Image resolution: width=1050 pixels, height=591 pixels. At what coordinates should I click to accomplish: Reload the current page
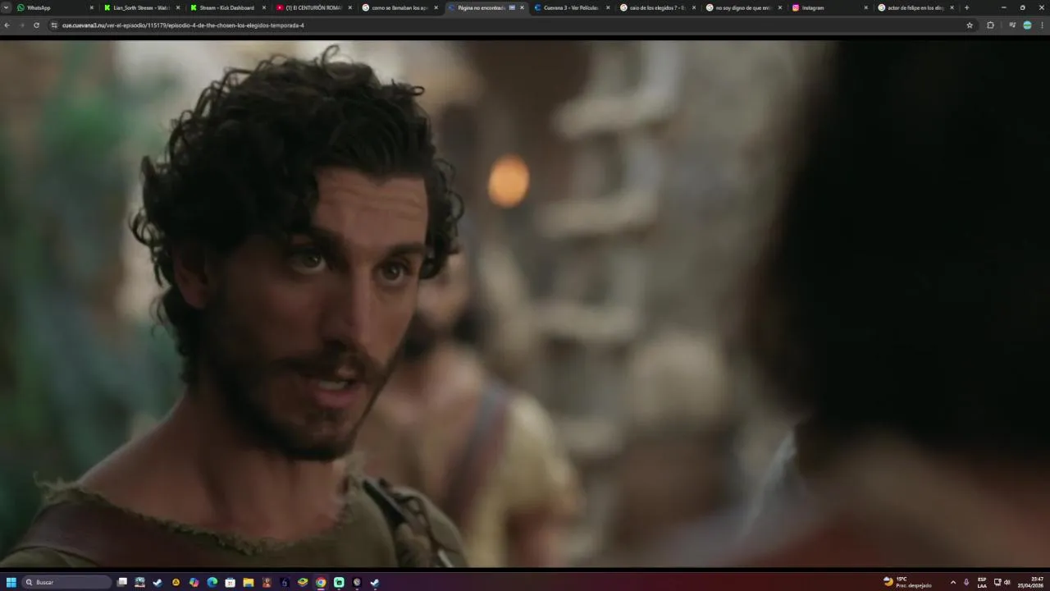click(x=36, y=25)
